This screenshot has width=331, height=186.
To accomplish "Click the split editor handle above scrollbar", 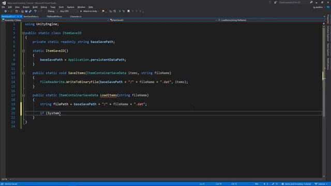I will click(x=324, y=24).
